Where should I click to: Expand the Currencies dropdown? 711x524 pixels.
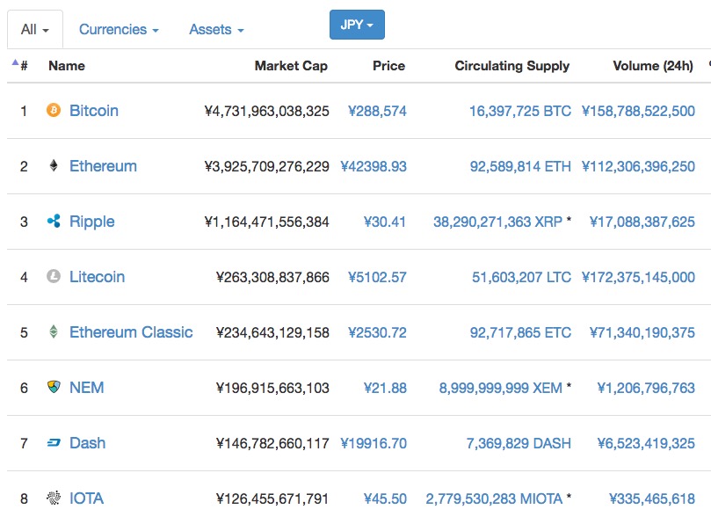pos(119,30)
